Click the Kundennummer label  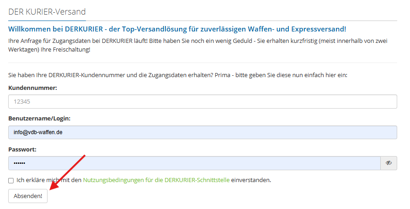32,88
